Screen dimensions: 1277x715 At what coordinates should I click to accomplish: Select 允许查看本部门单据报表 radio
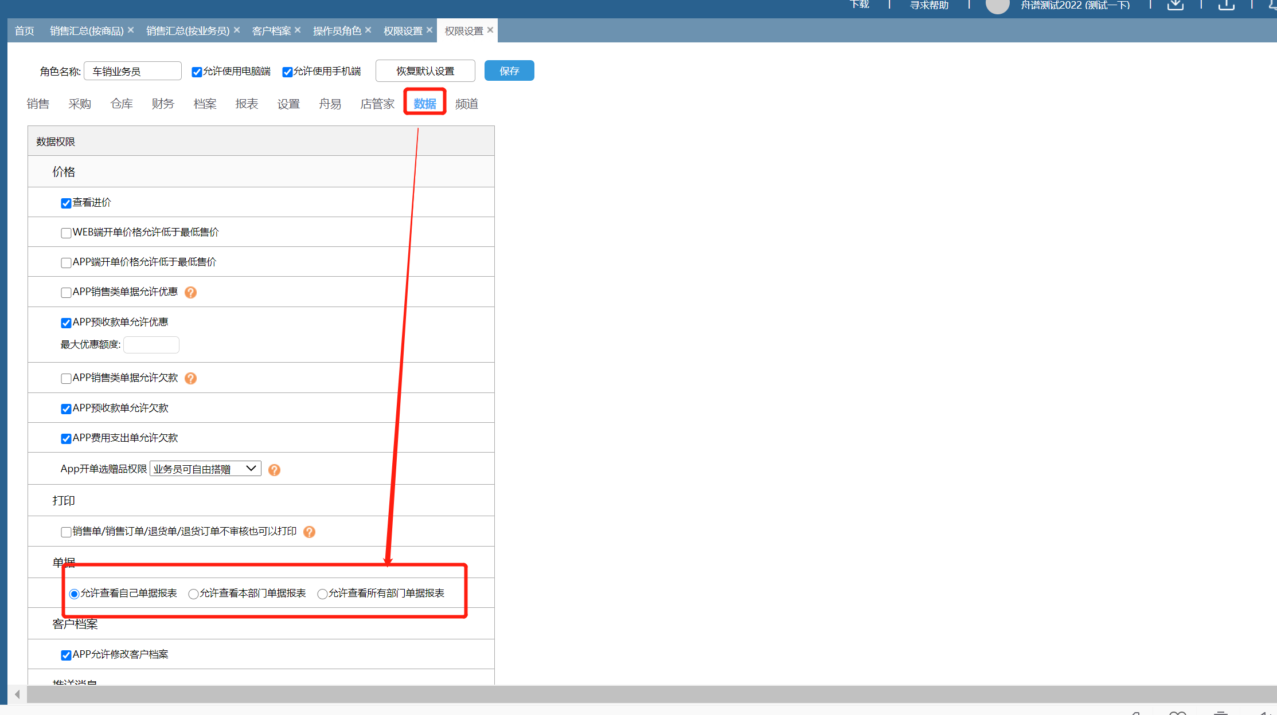[x=193, y=594]
